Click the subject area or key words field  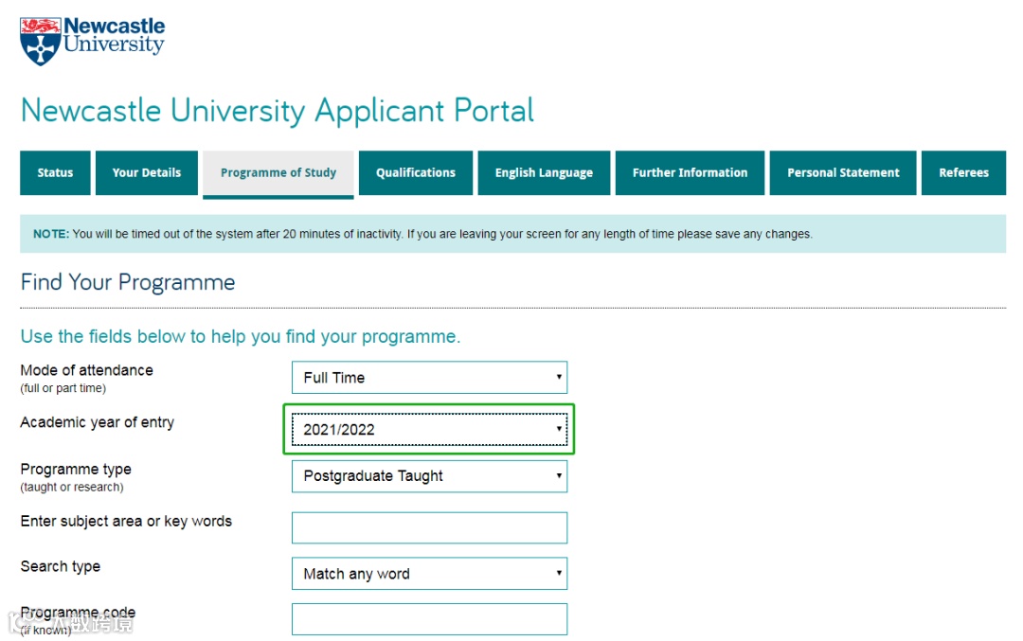(429, 527)
